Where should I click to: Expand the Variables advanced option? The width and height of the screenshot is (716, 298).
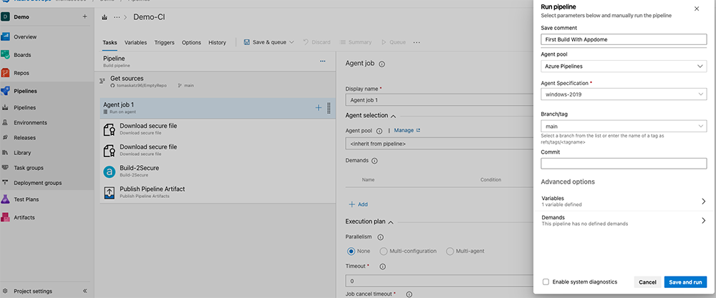click(x=624, y=201)
